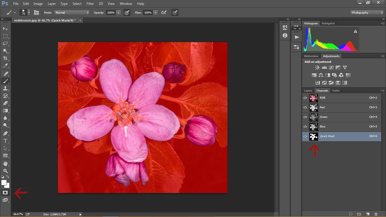The width and height of the screenshot is (386, 217).
Task: Select the Horizontal Type tool
Action: pyautogui.click(x=5, y=141)
